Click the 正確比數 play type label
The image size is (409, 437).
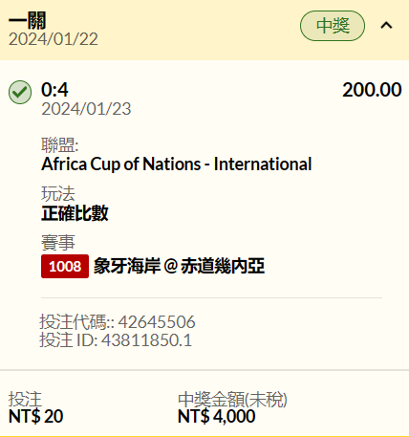point(75,213)
